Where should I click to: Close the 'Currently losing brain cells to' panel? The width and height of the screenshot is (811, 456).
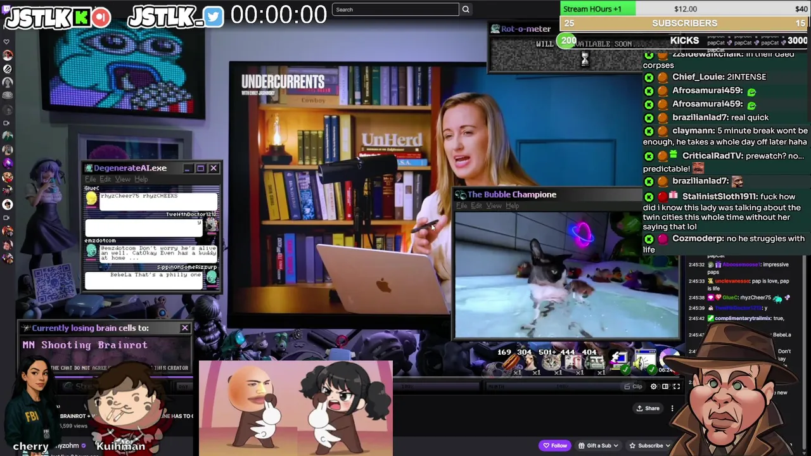click(x=184, y=328)
